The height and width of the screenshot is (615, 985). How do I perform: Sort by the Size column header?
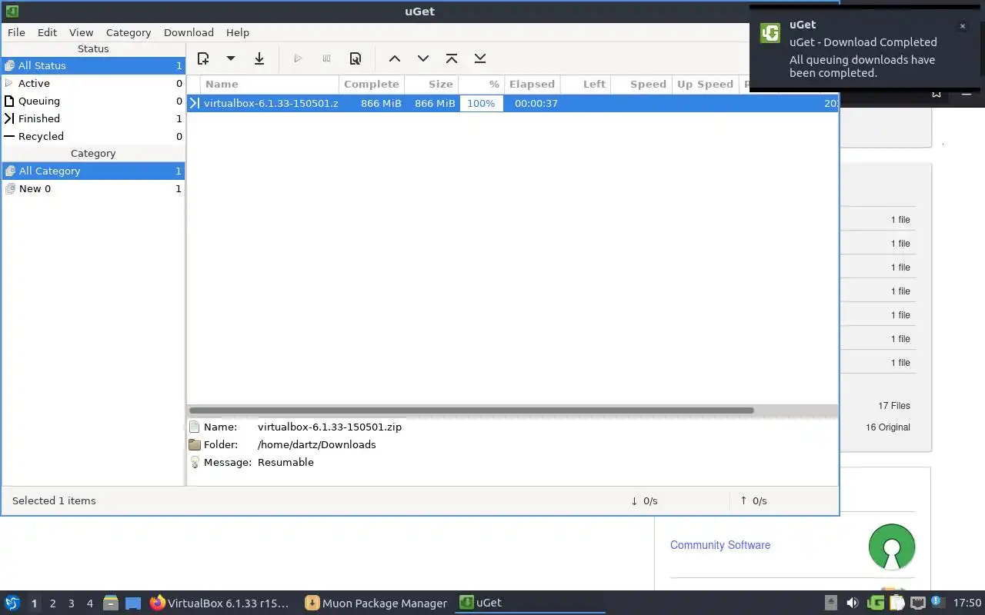pos(432,84)
